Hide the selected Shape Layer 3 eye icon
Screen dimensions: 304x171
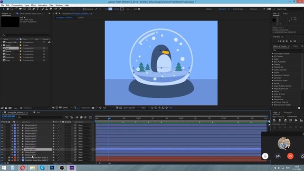(x=2, y=150)
